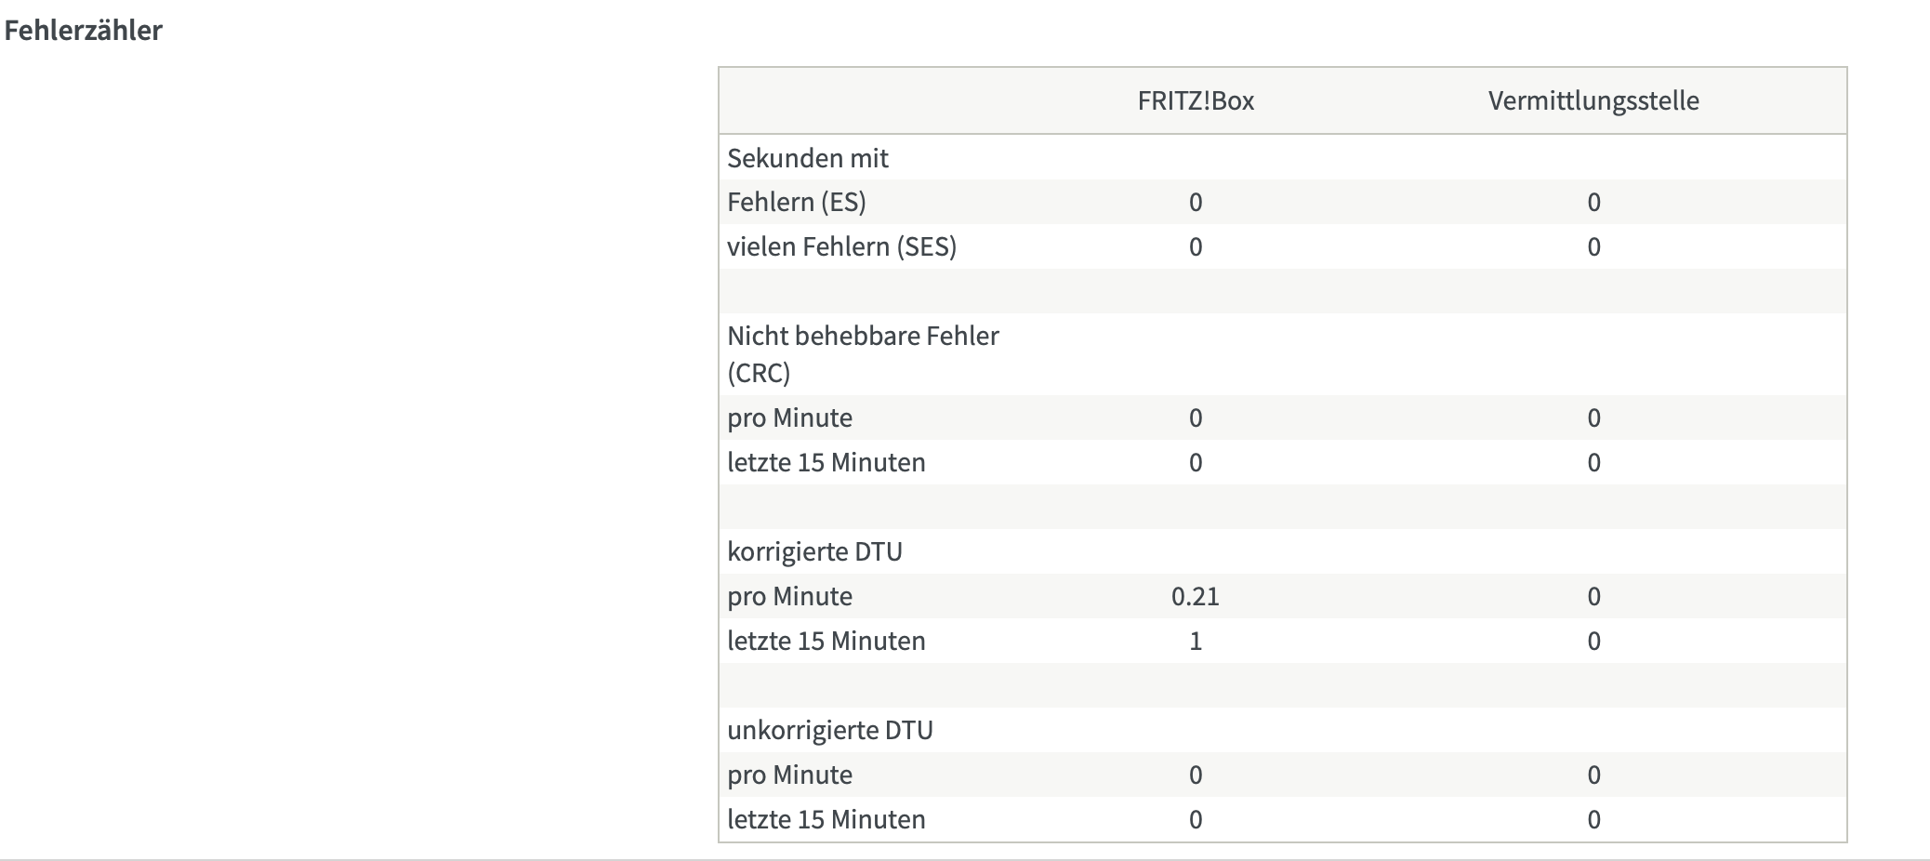
Task: Select Vermittlungsstelle value for vielen Fehlern (SES)
Action: coord(1593,246)
